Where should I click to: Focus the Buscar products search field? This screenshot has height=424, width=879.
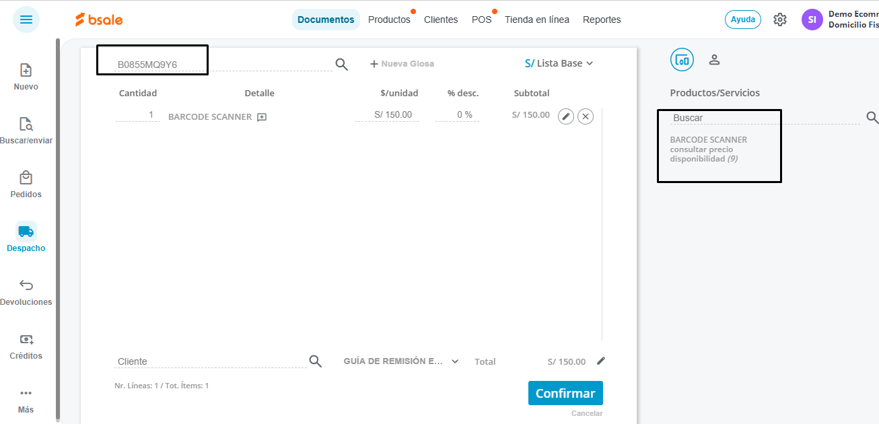tap(765, 118)
